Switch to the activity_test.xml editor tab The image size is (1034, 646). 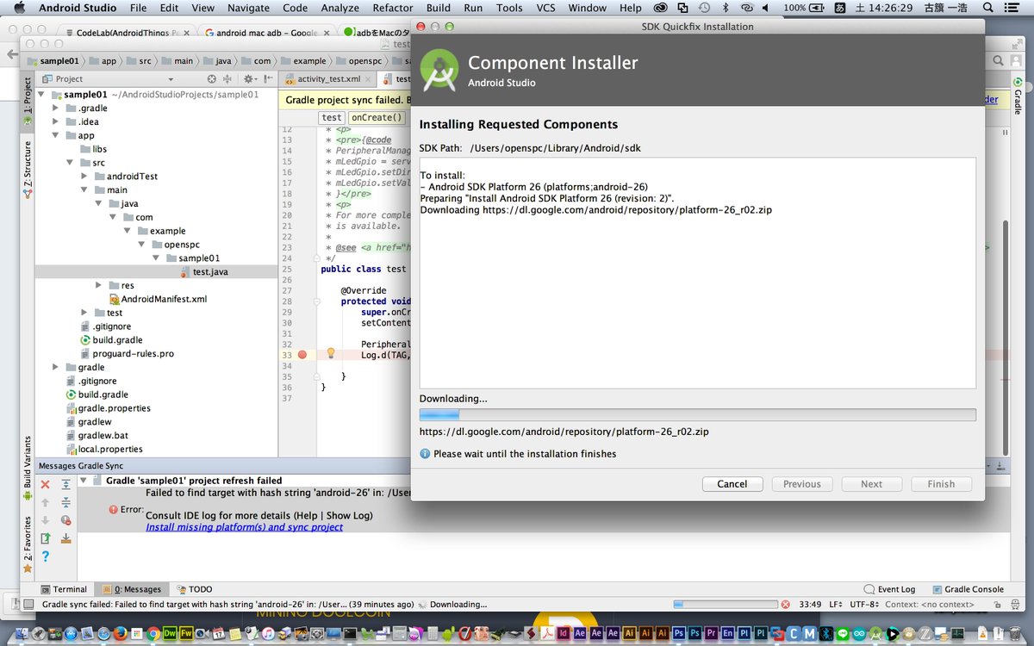(x=328, y=79)
